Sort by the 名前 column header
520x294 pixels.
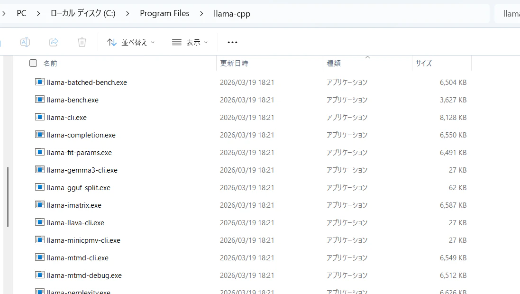50,64
